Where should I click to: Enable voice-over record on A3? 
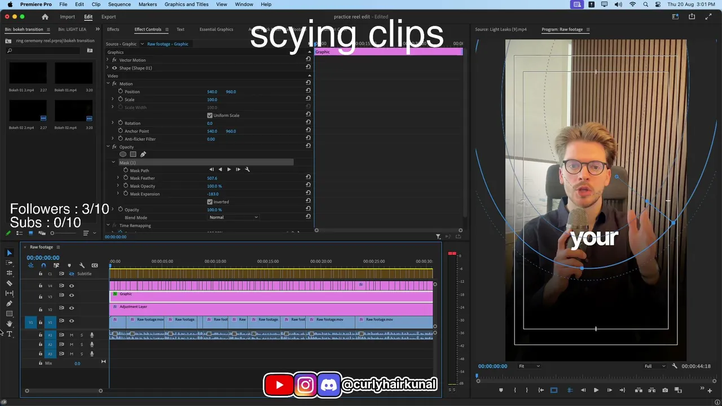tap(92, 354)
